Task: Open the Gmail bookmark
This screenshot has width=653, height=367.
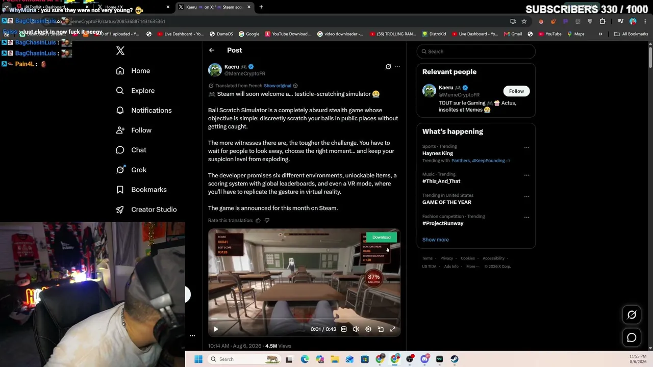Action: coord(513,34)
